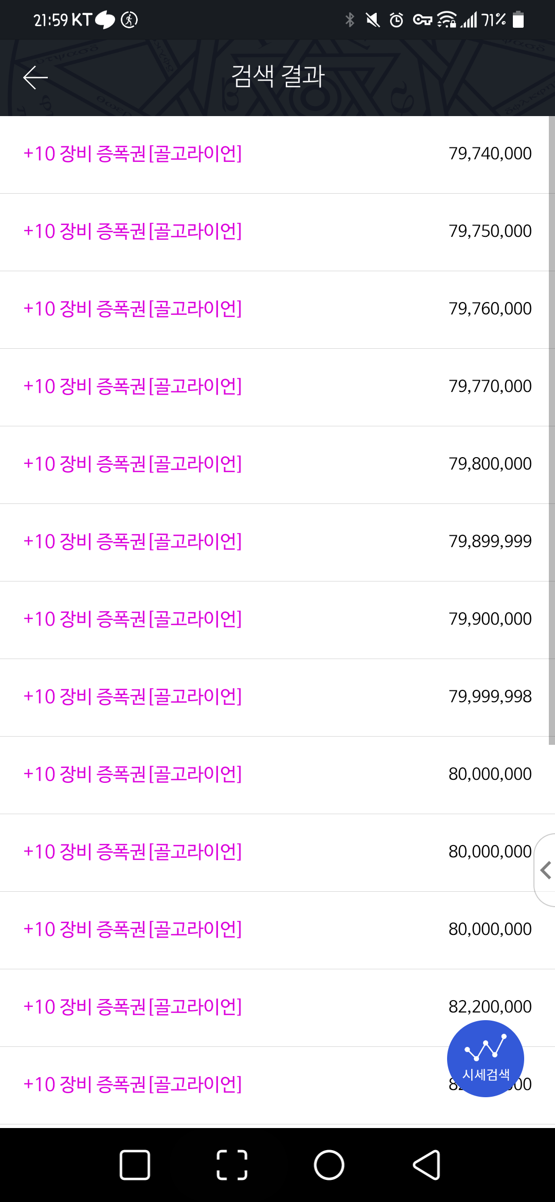Viewport: 555px width, 1202px height.
Task: Select the 79,760,000 amplification ticket listing
Action: 277,309
